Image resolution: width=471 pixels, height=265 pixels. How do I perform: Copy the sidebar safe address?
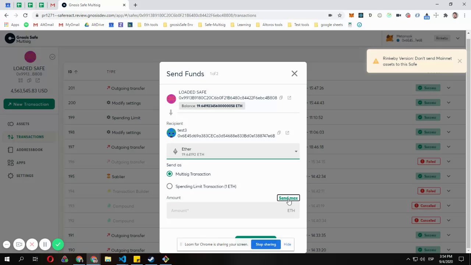[29, 80]
